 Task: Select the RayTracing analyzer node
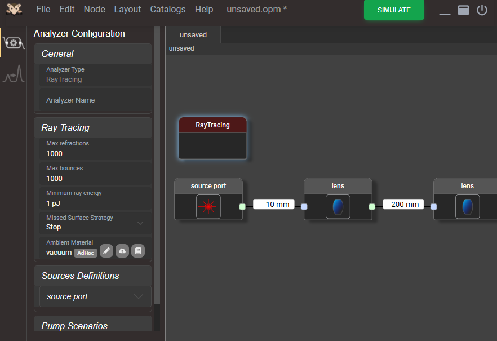[x=212, y=138]
